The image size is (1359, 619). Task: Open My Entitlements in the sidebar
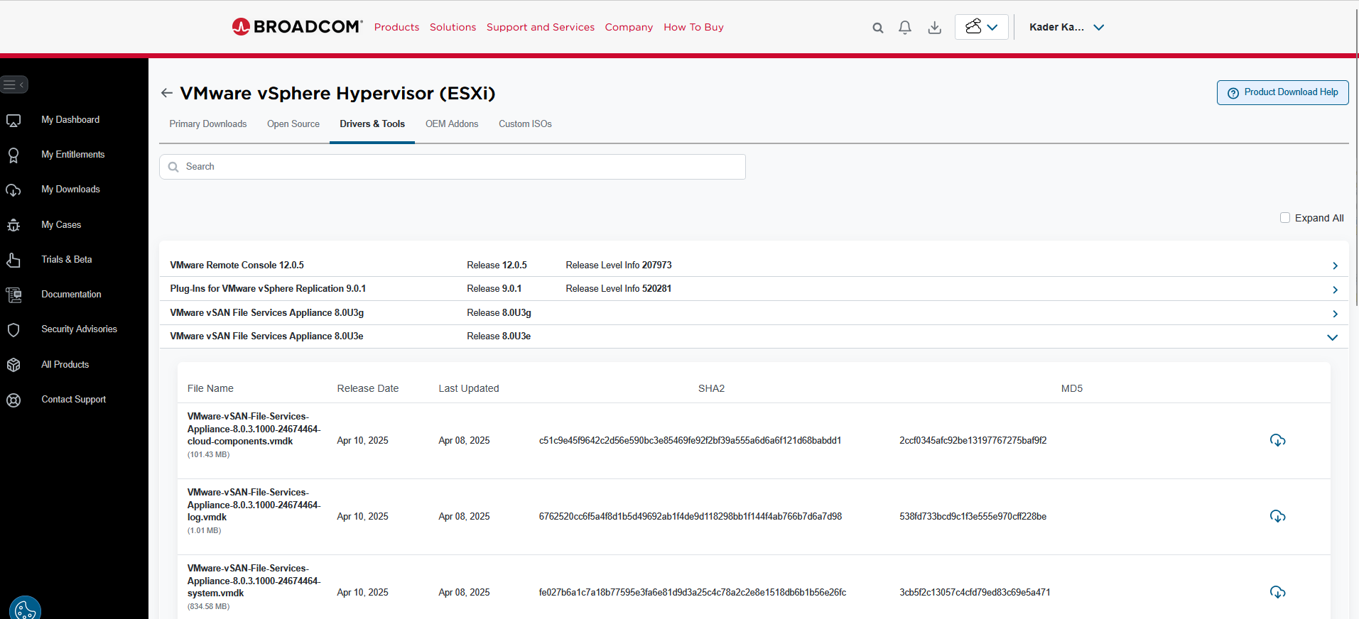pos(72,155)
